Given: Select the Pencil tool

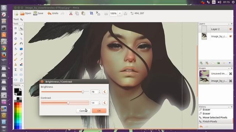Looking at the screenshot, I should pyautogui.click(x=15, y=59).
